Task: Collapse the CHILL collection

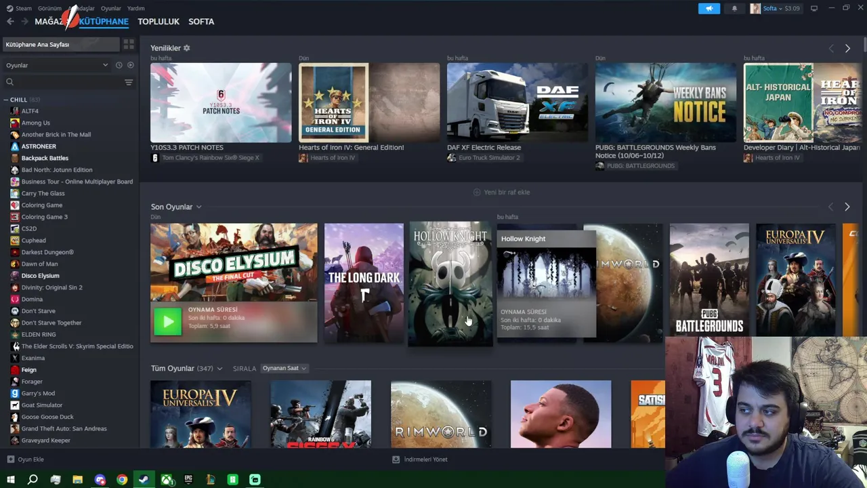Action: (x=6, y=100)
